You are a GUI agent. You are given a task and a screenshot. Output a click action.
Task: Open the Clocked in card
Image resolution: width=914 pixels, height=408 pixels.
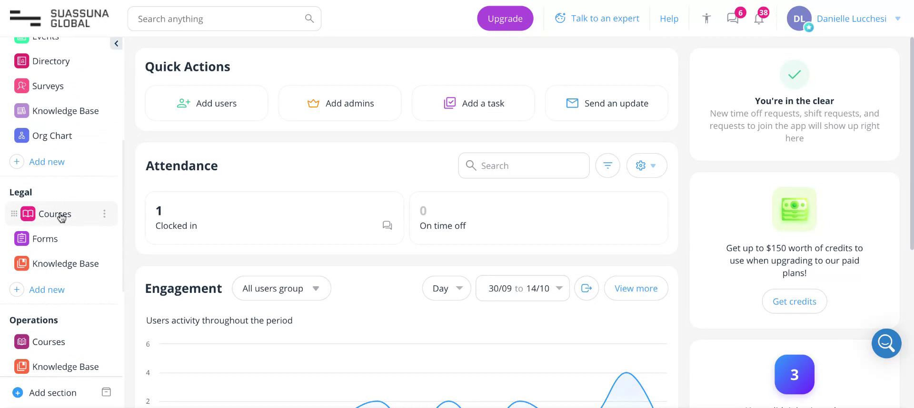274,218
